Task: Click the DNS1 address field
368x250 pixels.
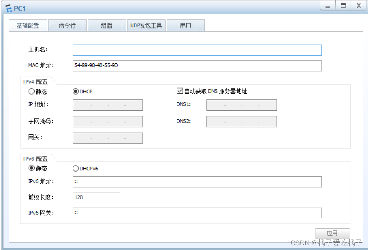Action: coord(241,105)
